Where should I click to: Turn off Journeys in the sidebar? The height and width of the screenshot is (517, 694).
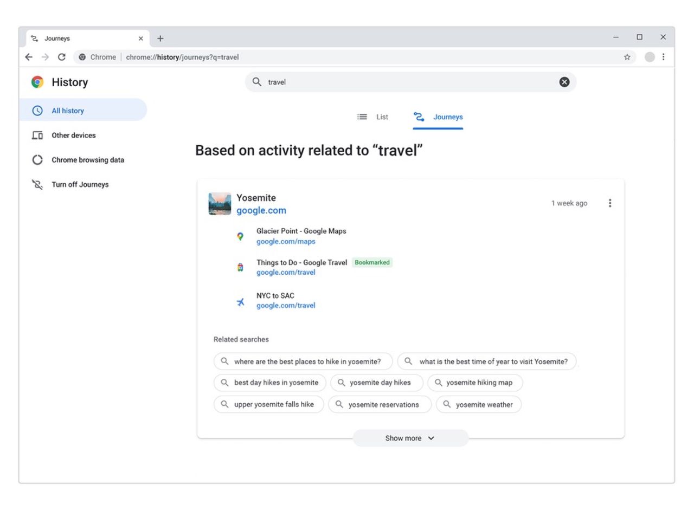80,184
